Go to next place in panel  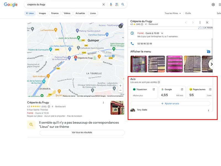tap(193, 22)
